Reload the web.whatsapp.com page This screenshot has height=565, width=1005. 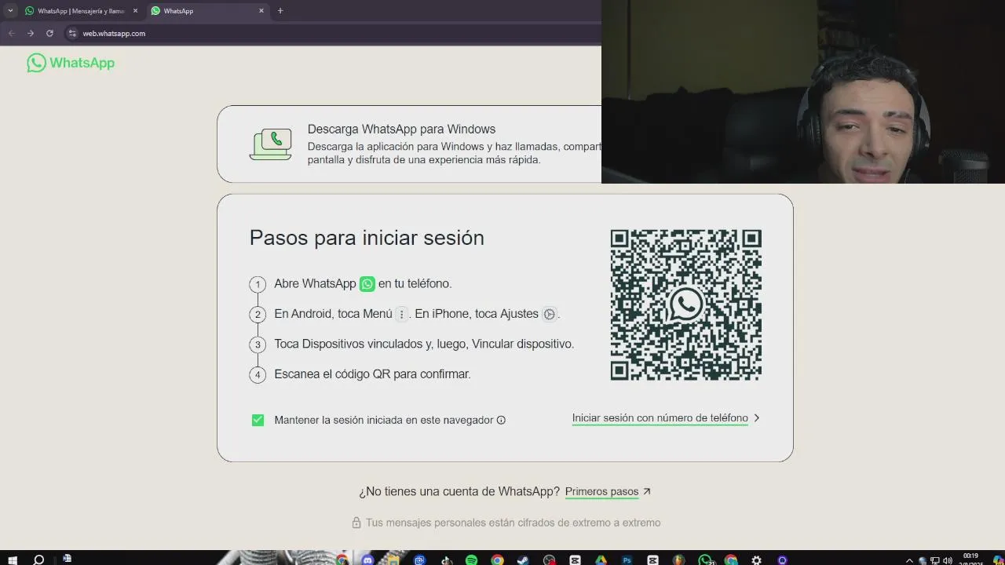coord(49,33)
